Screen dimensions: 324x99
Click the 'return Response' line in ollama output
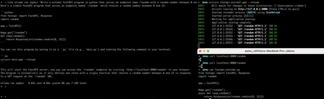(x=36, y=39)
